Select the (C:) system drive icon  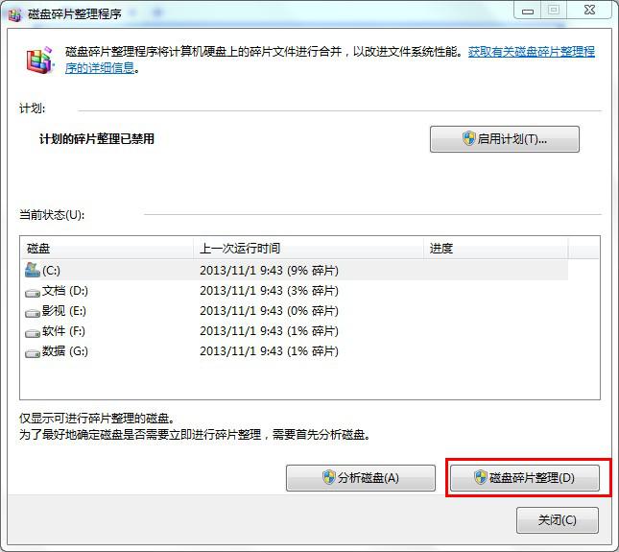click(x=33, y=270)
